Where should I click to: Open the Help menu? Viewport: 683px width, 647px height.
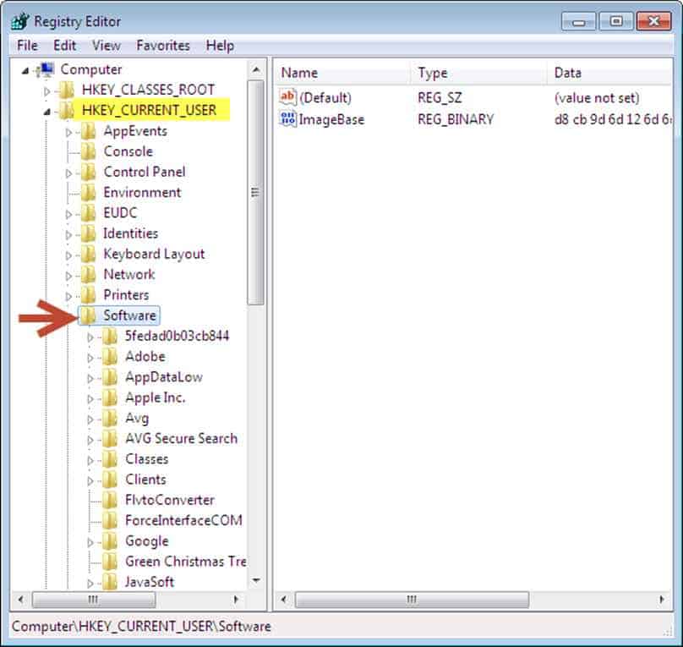click(x=220, y=46)
